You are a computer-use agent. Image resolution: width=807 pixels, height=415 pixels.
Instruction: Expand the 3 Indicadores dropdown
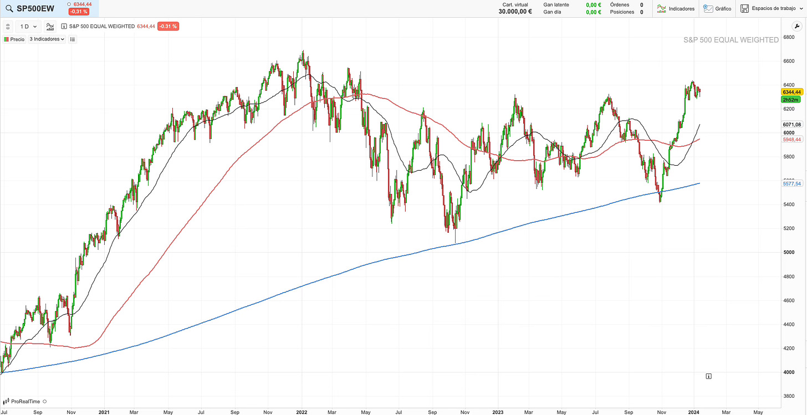point(47,39)
